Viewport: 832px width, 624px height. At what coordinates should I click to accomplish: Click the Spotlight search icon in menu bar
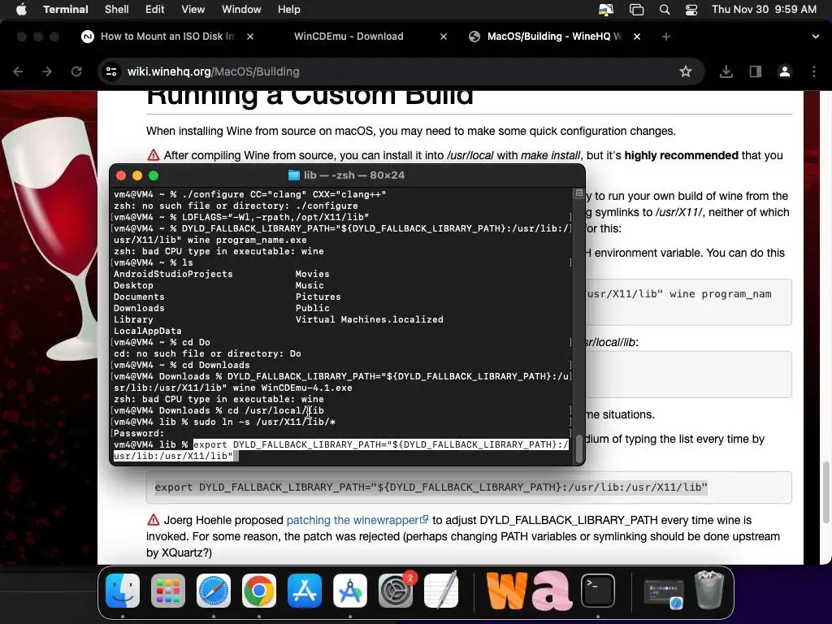(x=665, y=10)
